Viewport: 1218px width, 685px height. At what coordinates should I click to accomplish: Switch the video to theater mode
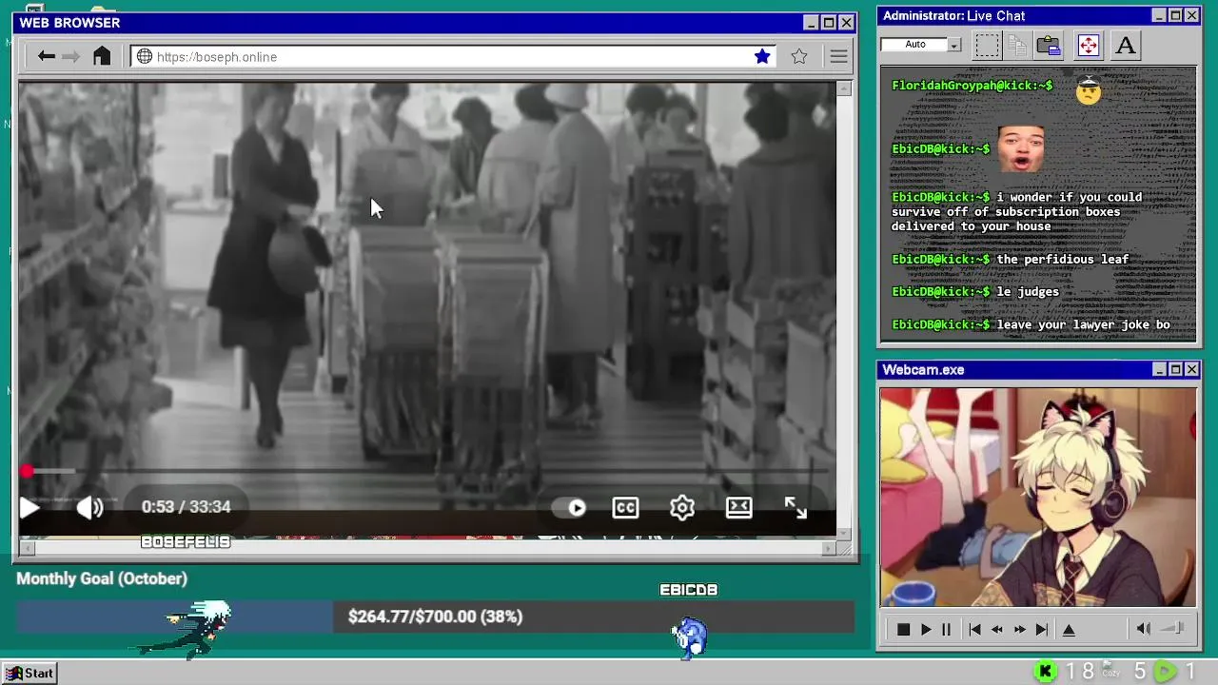click(739, 508)
